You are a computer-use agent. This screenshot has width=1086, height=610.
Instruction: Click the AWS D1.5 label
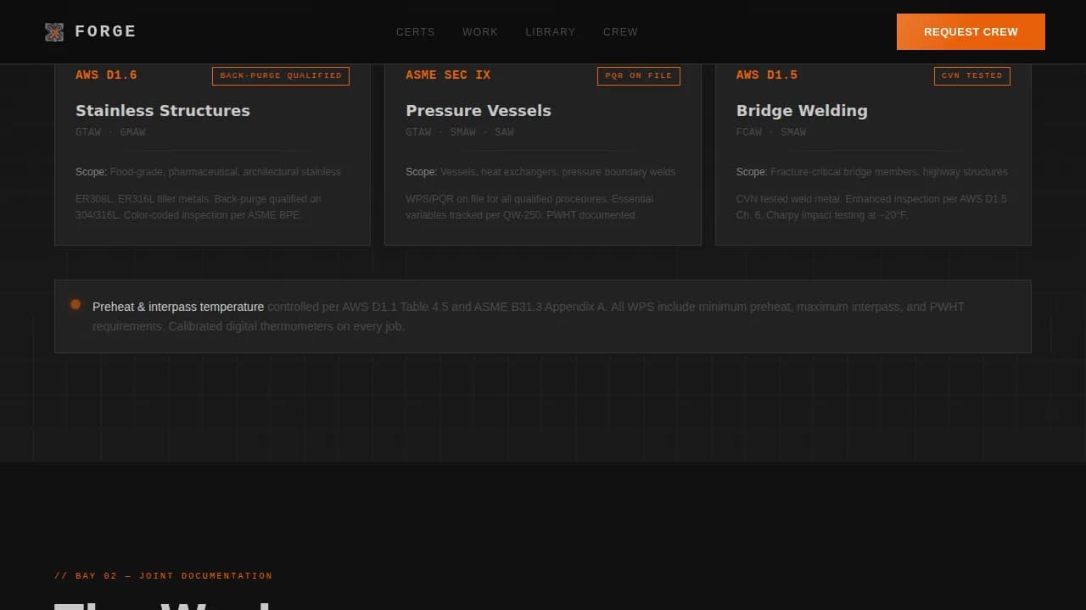[766, 75]
